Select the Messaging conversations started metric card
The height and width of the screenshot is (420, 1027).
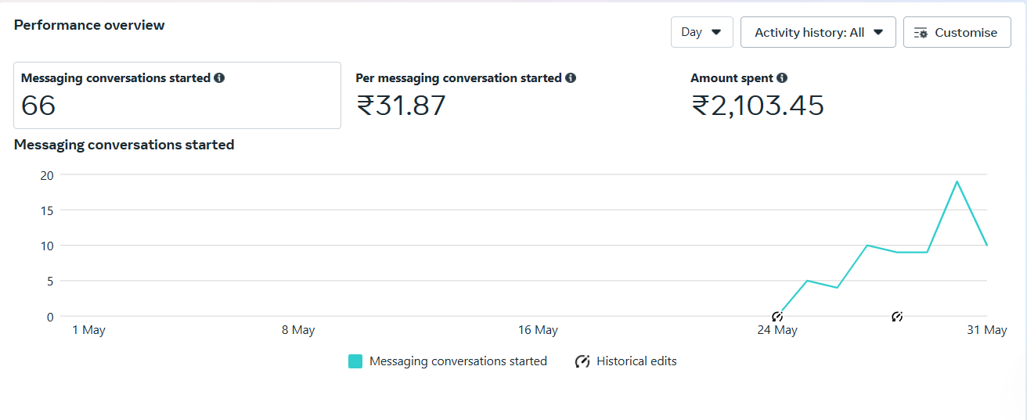177,95
